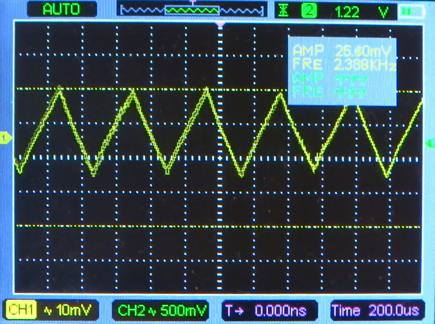Viewport: 435px width, 324px height.
Task: Click the trigger edge type icon
Action: click(x=284, y=11)
